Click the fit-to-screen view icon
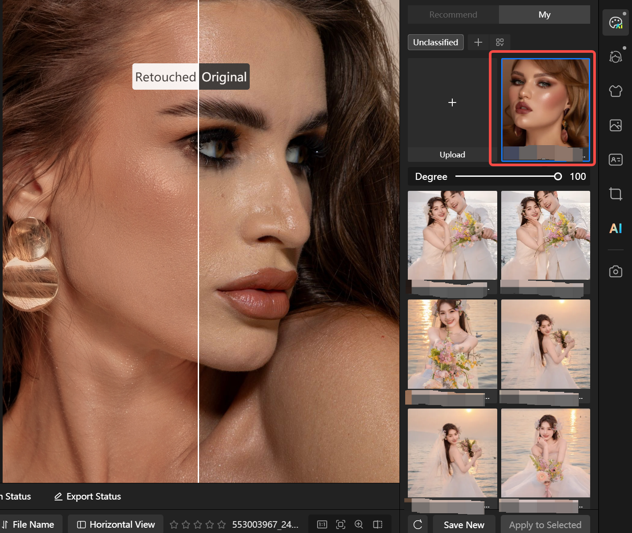This screenshot has width=632, height=533. click(x=340, y=524)
